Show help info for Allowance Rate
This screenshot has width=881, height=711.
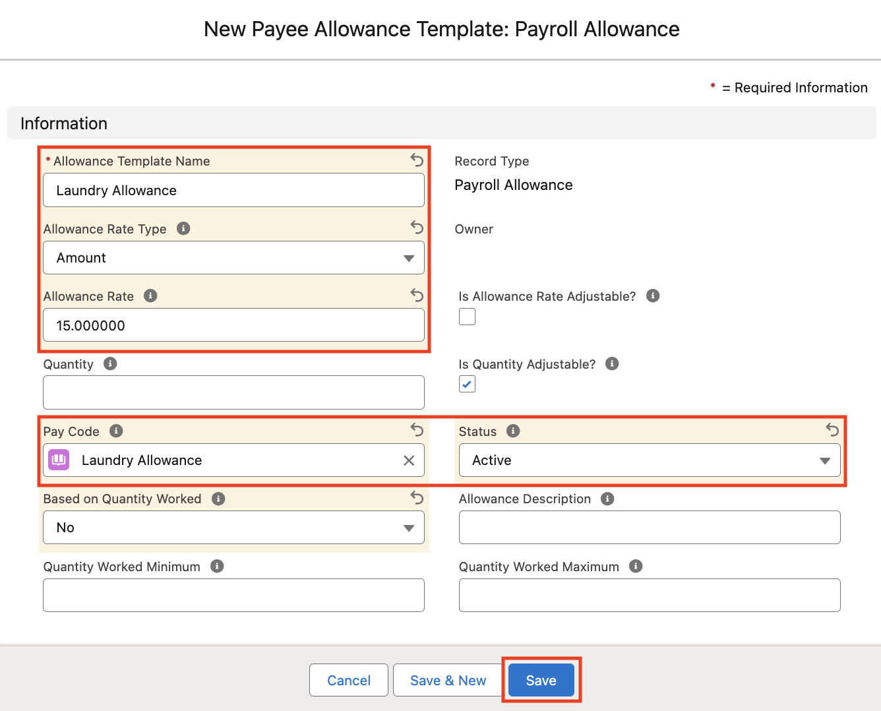[x=150, y=295]
